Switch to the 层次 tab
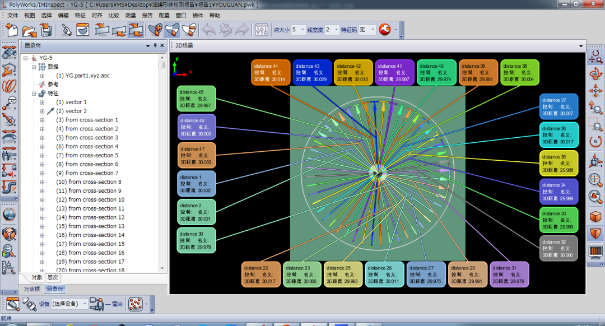Viewport: 605px width, 326px height. pos(53,278)
